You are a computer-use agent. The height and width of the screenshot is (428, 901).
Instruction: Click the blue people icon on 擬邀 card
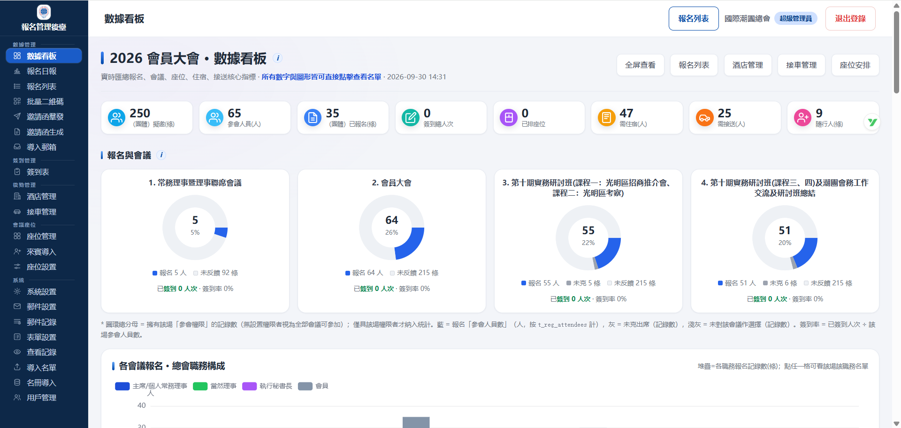pos(116,117)
